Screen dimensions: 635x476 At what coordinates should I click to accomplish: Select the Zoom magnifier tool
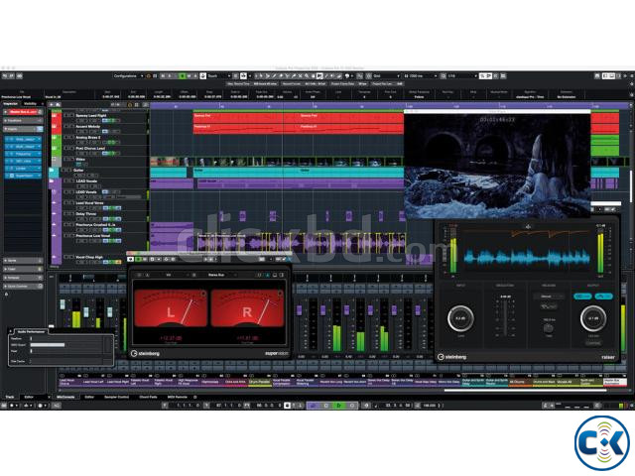pos(307,75)
